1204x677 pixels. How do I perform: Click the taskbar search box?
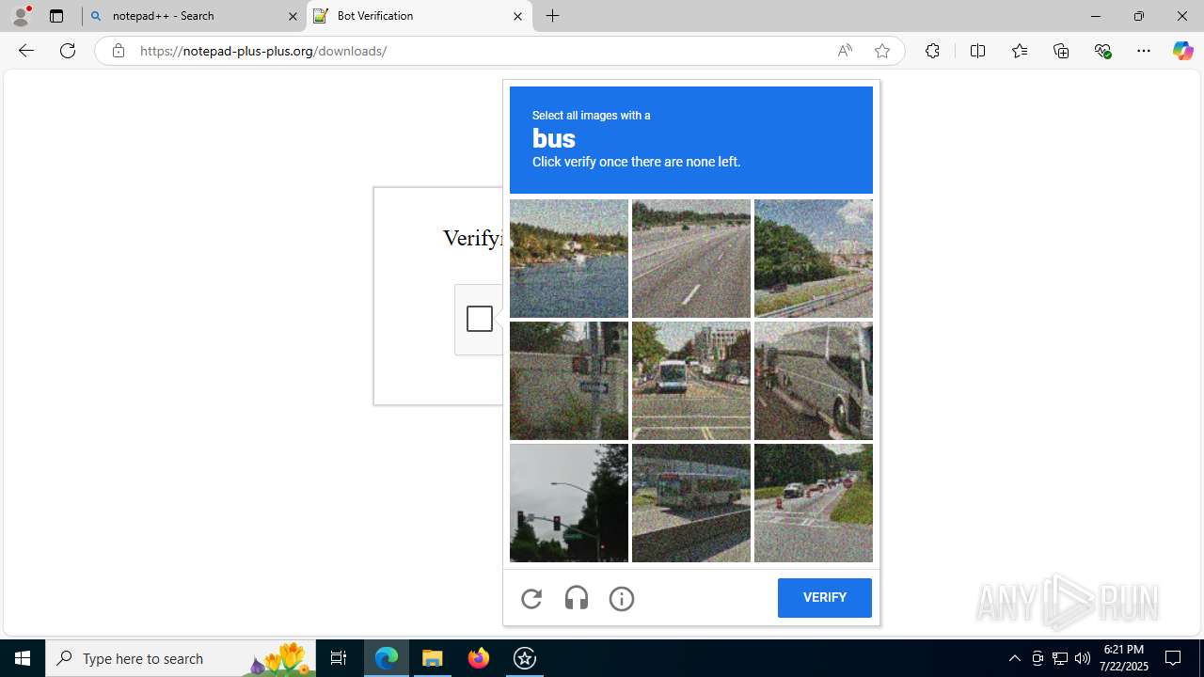181,658
